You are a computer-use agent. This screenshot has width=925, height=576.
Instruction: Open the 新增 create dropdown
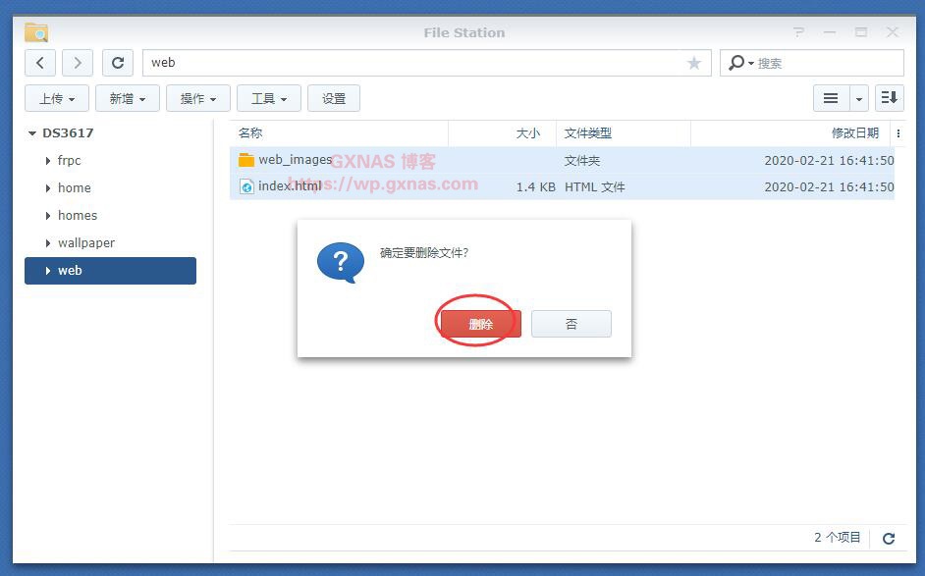coord(128,98)
